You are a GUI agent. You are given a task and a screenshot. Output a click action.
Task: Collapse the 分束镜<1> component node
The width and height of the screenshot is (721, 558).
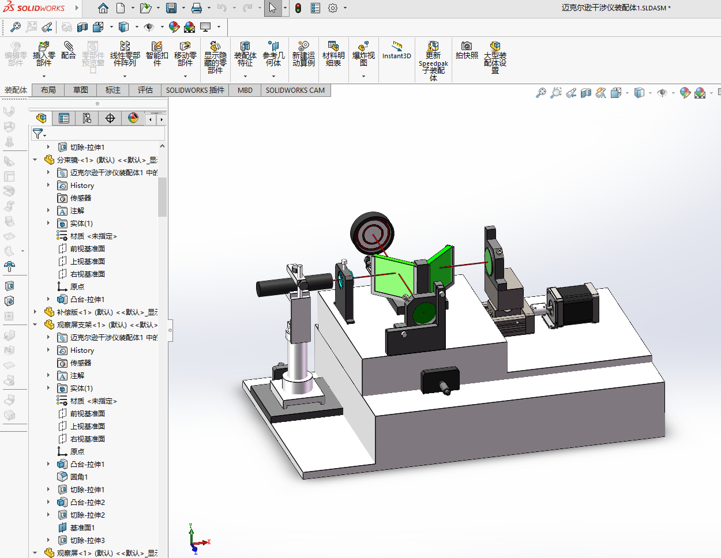[35, 160]
